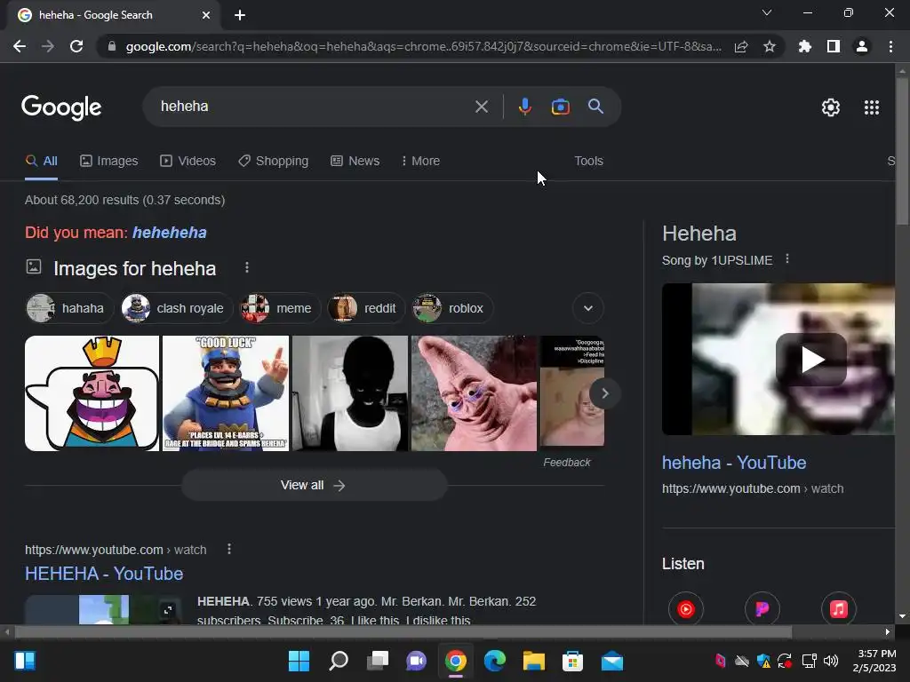
Task: Click the vertical page scrollbar
Action: (902, 151)
